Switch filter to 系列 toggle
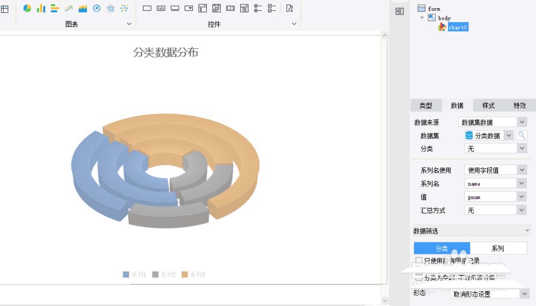This screenshot has height=306, width=536. 498,248
